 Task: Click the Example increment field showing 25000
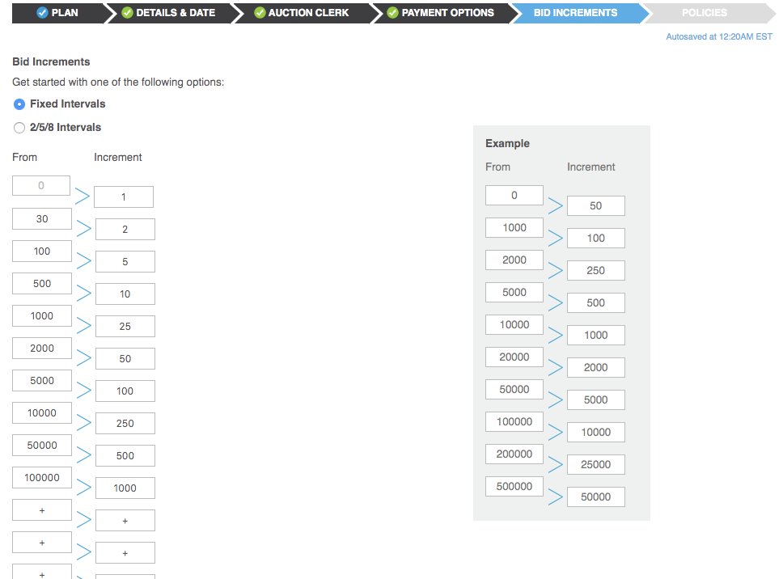pos(595,465)
